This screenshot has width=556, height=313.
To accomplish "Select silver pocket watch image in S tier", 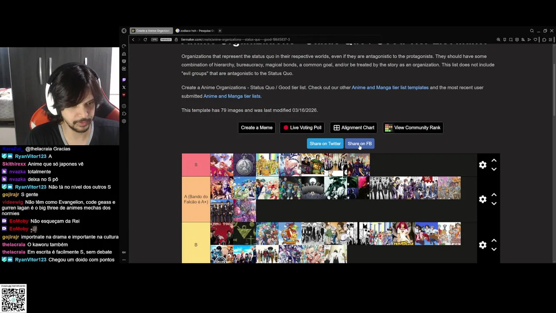I will [x=245, y=165].
